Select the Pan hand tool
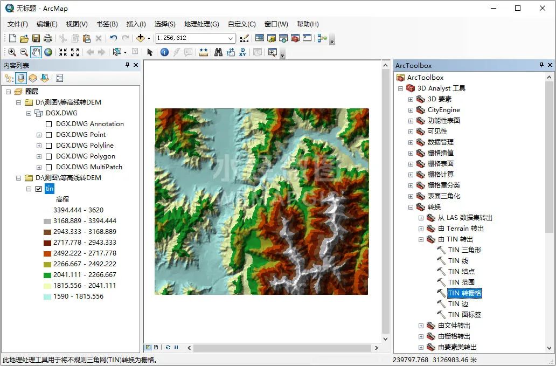This screenshot has width=556, height=366. (36, 52)
